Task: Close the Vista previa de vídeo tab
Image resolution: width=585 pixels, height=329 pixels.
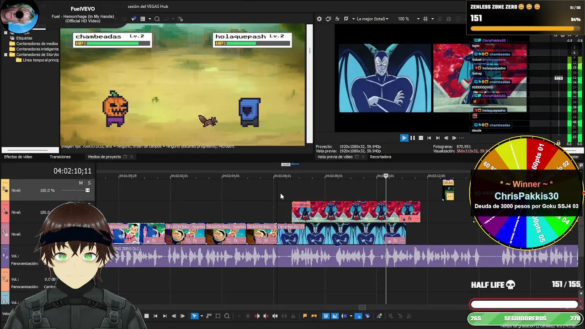Action: pyautogui.click(x=363, y=157)
